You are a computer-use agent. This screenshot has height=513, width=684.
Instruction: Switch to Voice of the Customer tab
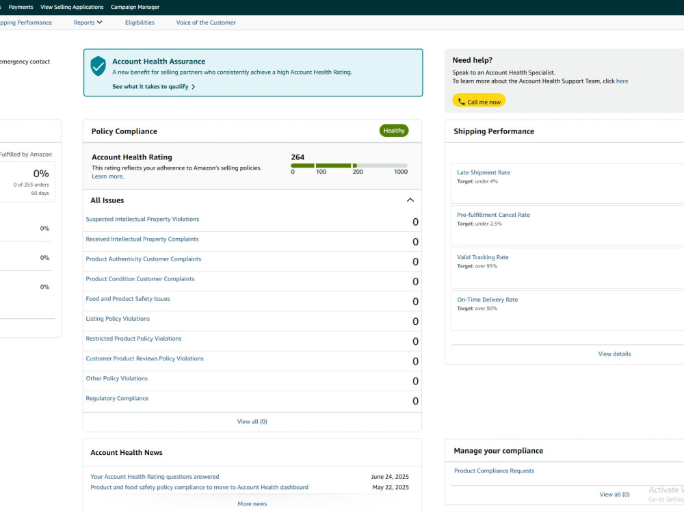point(206,23)
